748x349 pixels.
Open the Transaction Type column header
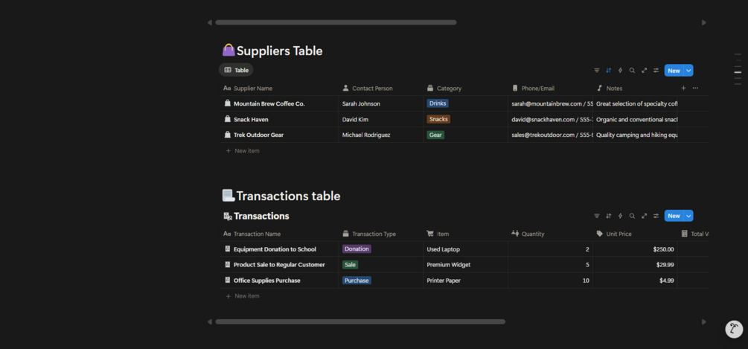[374, 234]
